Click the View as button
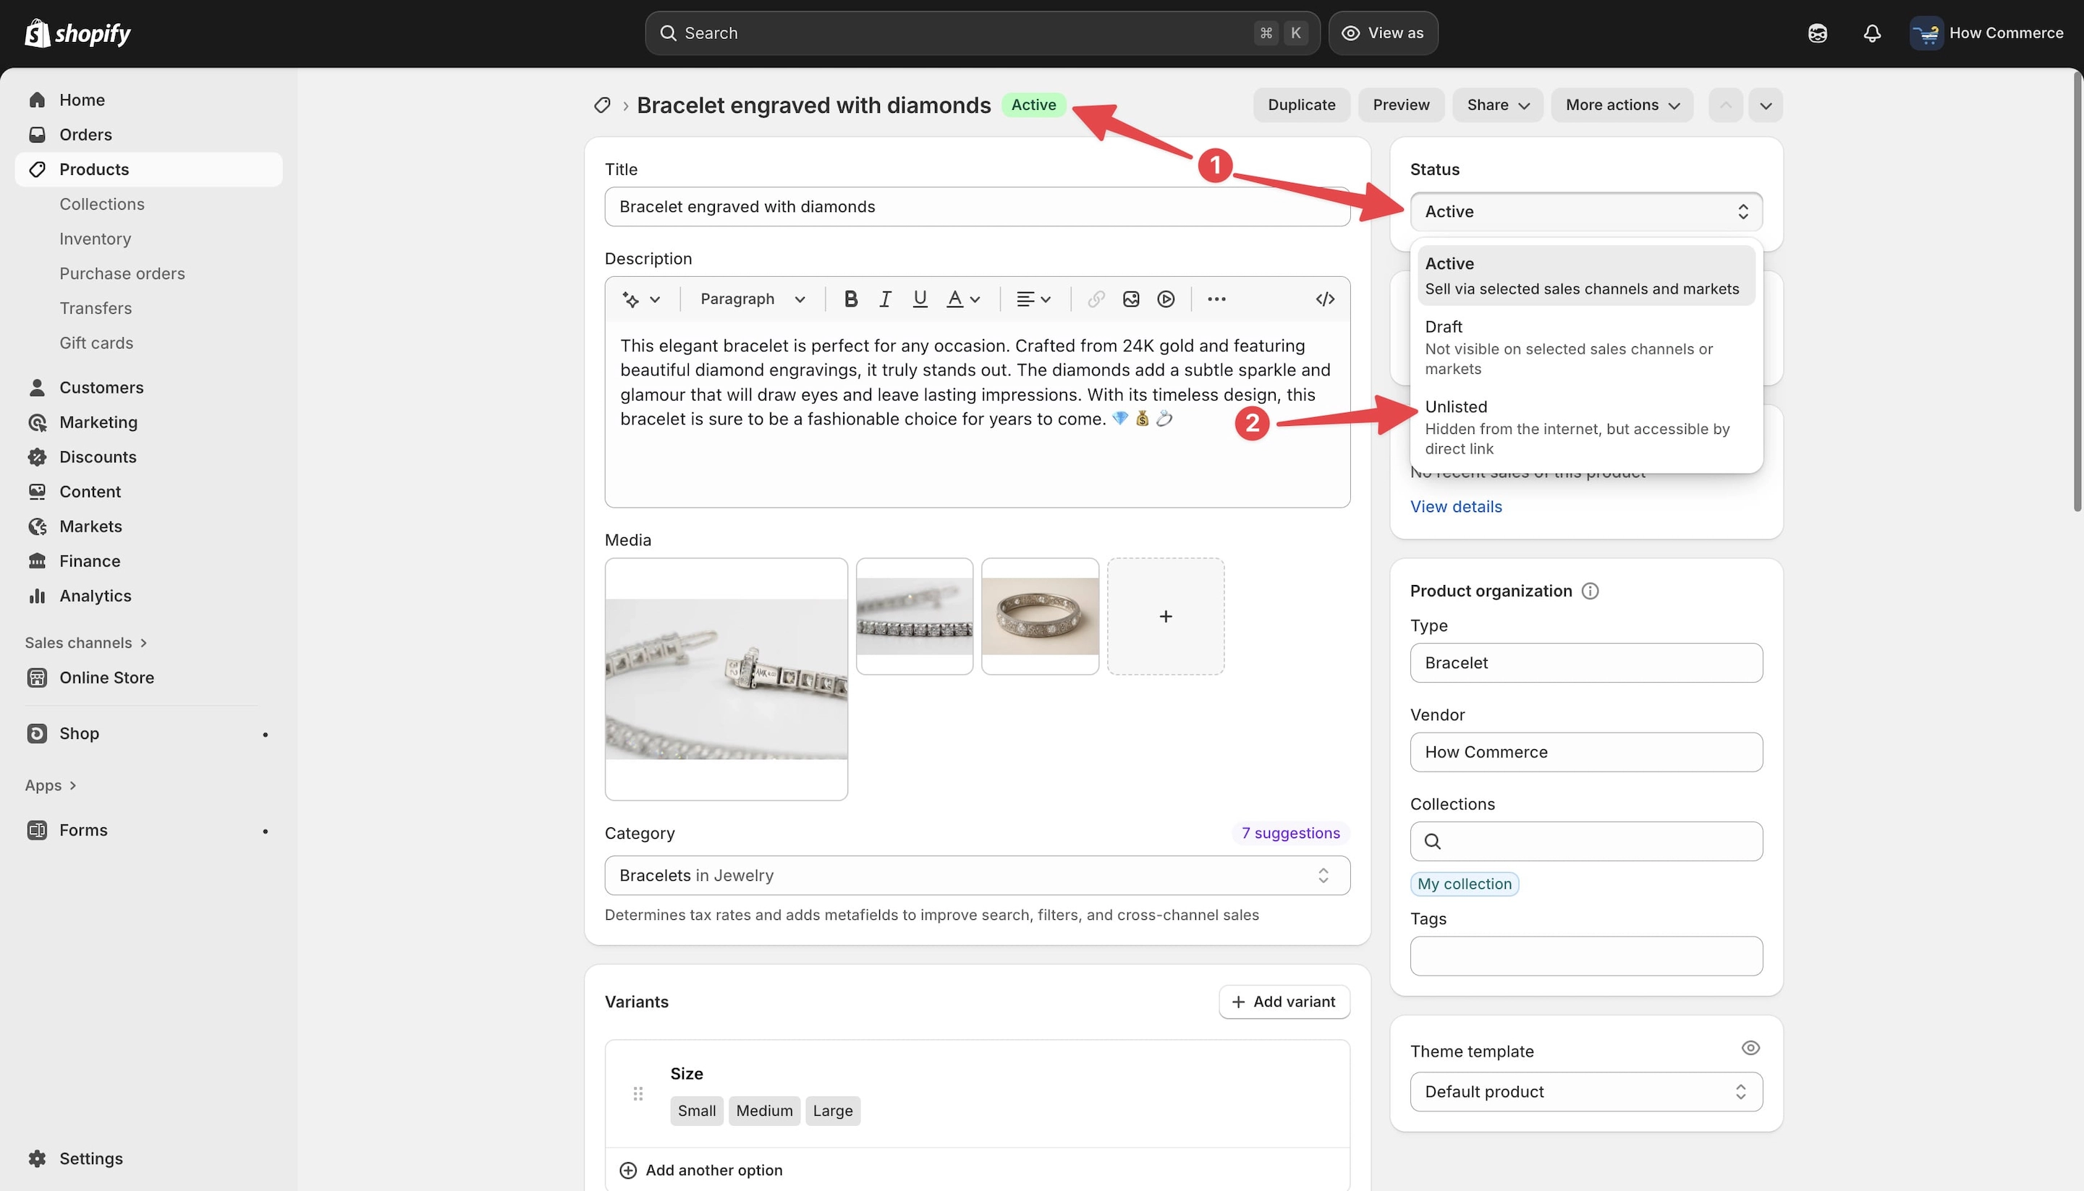 [x=1383, y=33]
